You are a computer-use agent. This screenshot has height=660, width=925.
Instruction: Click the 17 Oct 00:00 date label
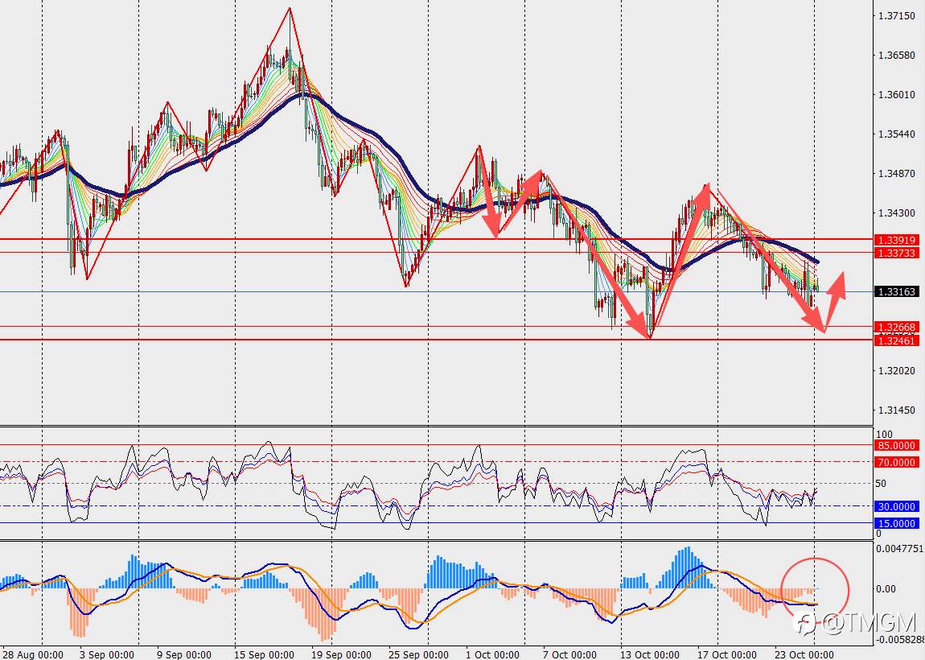tap(727, 654)
